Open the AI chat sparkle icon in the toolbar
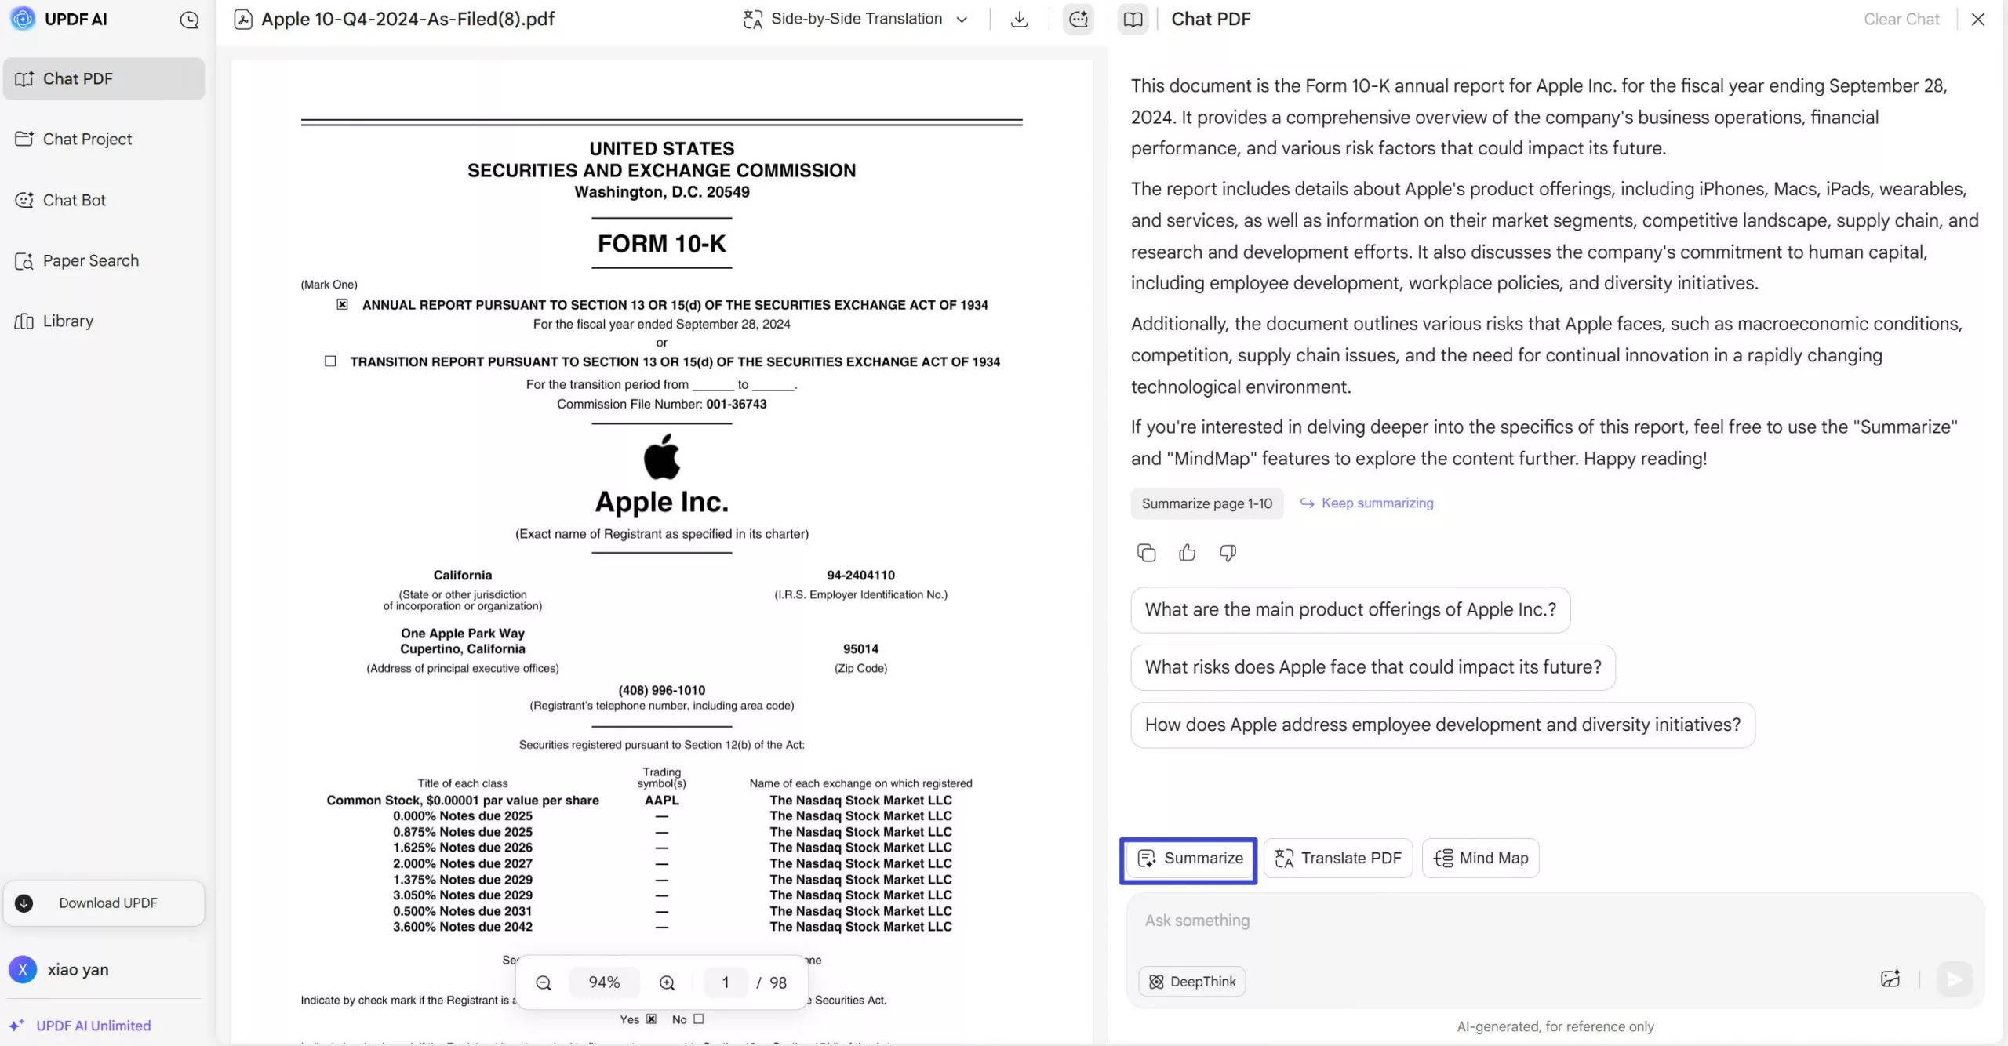Image resolution: width=2008 pixels, height=1046 pixels. pyautogui.click(x=1078, y=18)
